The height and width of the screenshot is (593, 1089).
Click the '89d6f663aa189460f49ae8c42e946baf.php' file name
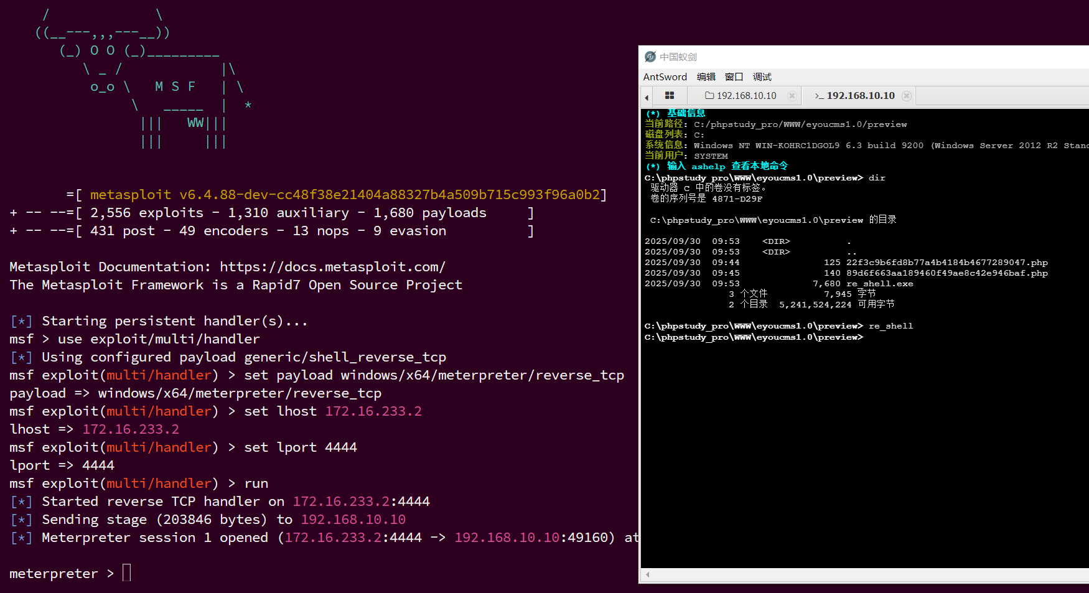946,273
